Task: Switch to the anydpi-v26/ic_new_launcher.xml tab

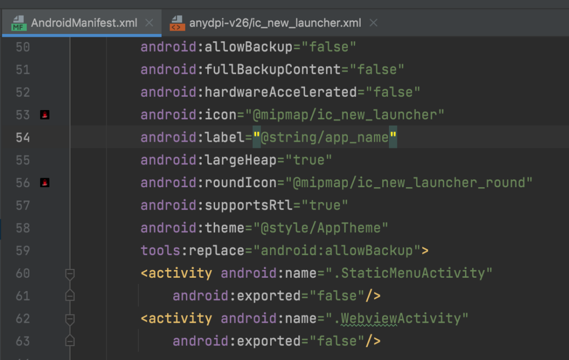Action: (x=274, y=23)
